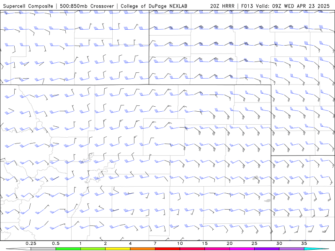This screenshot has width=335, height=251.
Task: Select the yellow 2–4 color bar segment
Action: [118, 249]
